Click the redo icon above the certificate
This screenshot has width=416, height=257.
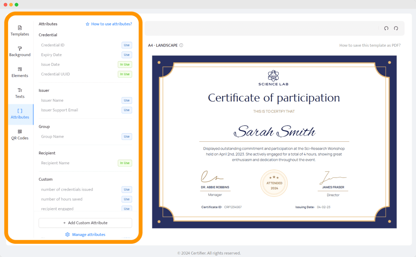pos(396,28)
